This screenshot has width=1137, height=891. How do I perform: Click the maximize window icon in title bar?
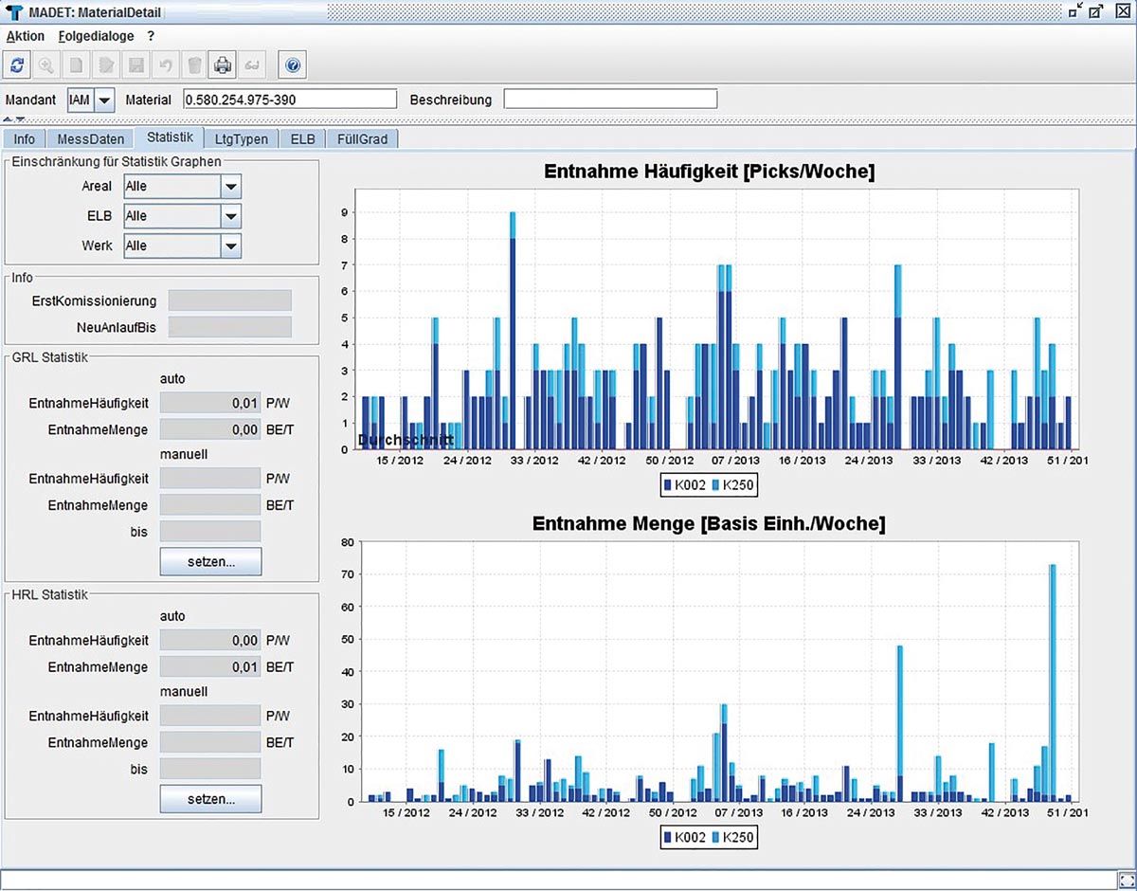point(1096,11)
